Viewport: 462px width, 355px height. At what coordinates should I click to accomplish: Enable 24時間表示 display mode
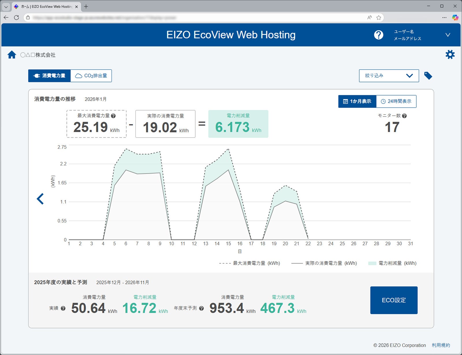pyautogui.click(x=396, y=101)
